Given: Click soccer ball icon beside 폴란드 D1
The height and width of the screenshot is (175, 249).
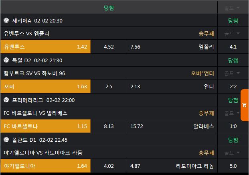Looking at the screenshot, I should pyautogui.click(x=6, y=140).
